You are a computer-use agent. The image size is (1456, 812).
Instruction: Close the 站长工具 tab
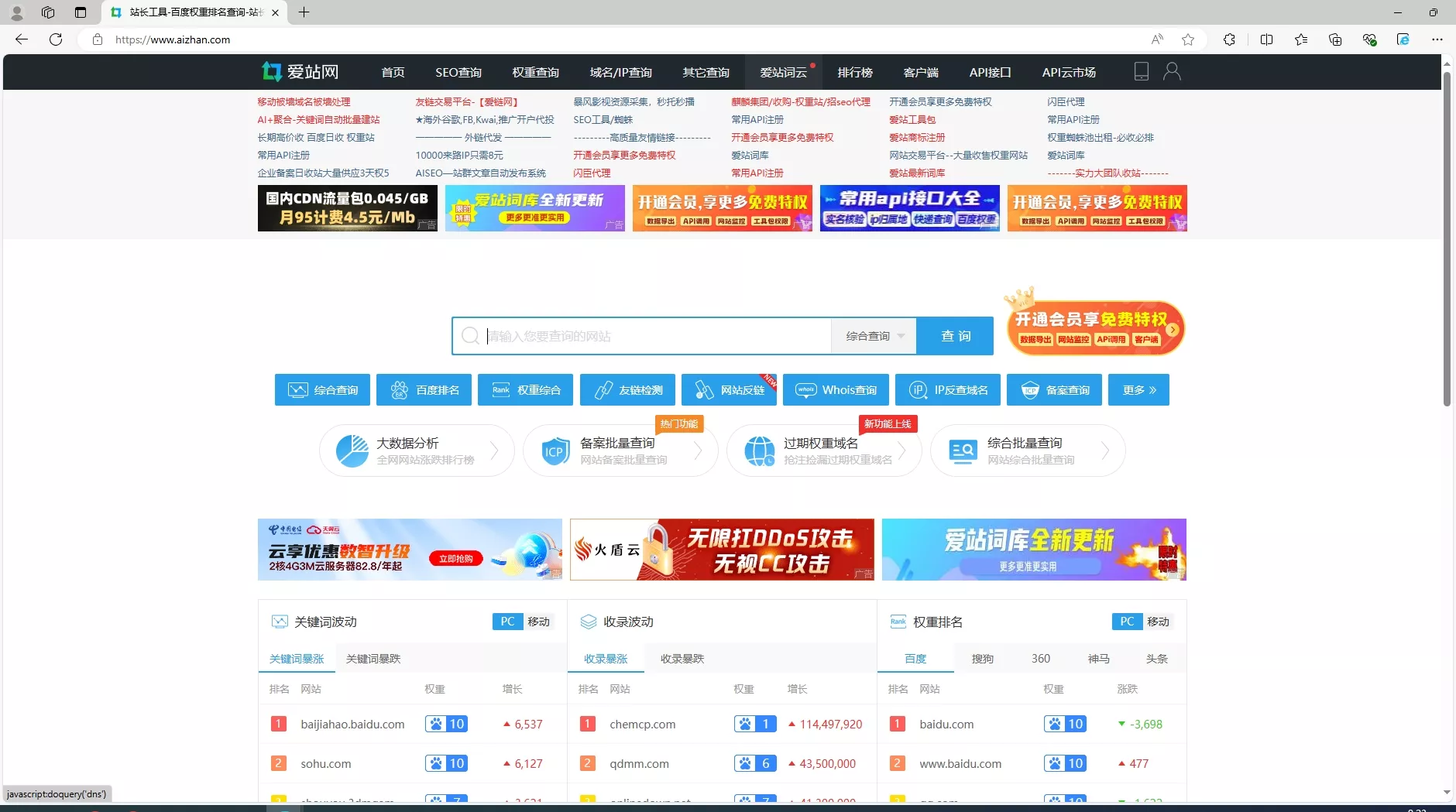[x=275, y=12]
